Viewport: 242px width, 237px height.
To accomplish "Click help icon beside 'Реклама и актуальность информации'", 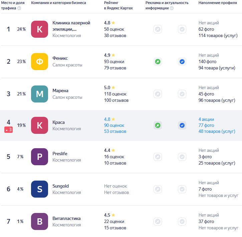I will tap(172, 8).
